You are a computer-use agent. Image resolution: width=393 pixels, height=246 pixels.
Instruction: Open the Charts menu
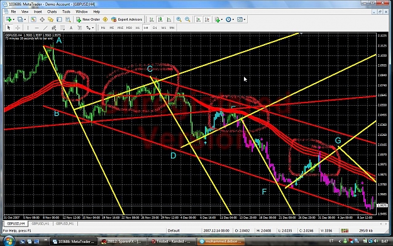pyautogui.click(x=52, y=12)
